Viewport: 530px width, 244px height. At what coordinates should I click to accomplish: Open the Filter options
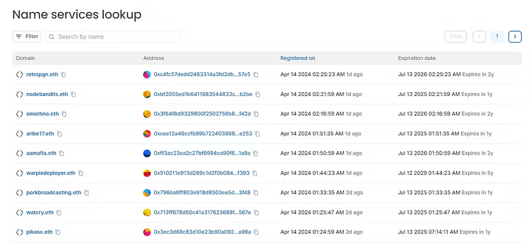[27, 37]
